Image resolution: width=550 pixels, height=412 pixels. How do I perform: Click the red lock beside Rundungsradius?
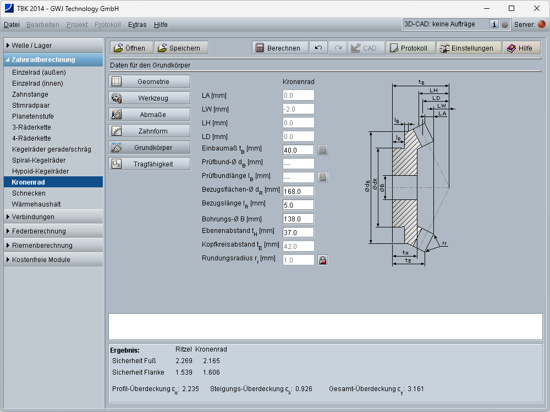click(323, 260)
